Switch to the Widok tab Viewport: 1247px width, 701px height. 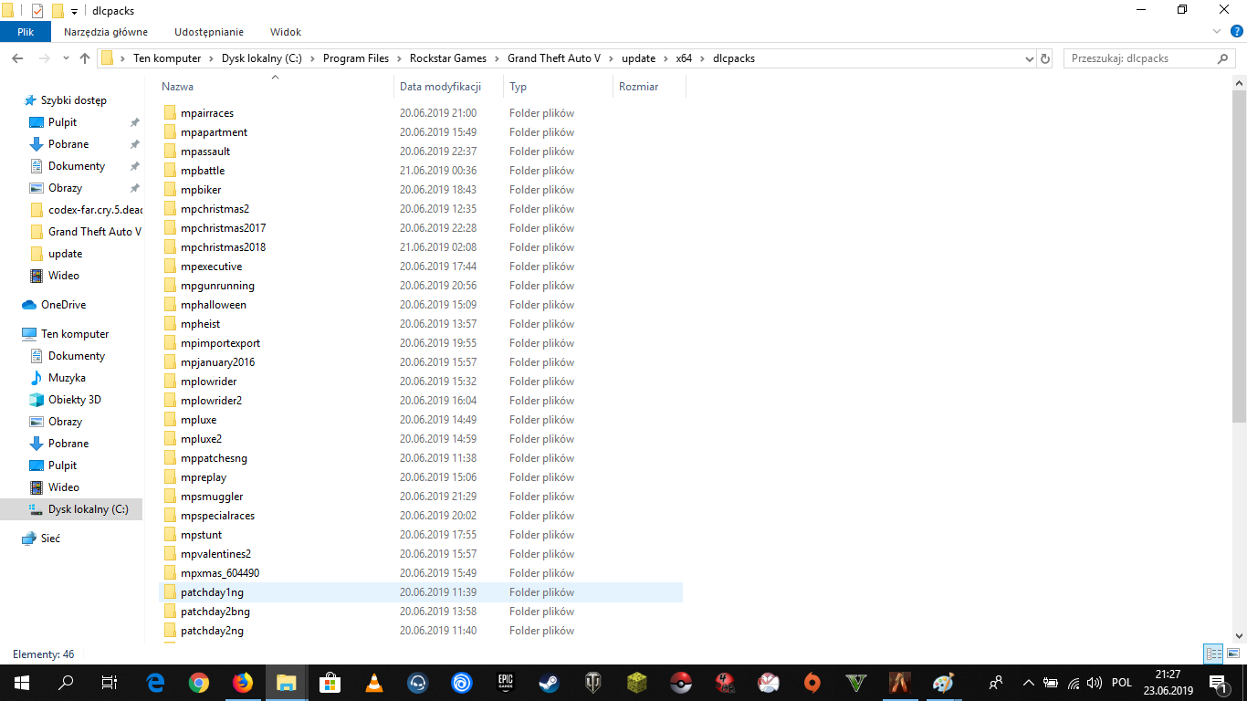point(286,32)
